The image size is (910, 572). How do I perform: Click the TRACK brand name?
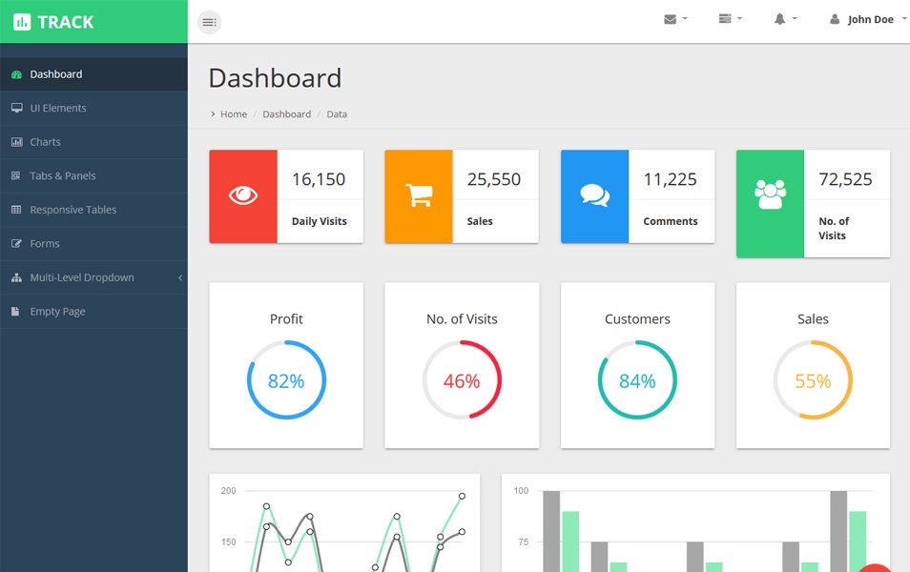(66, 22)
